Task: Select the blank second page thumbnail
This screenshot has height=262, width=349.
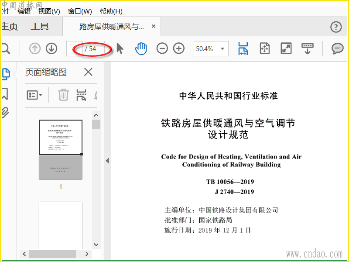Action: (61, 225)
